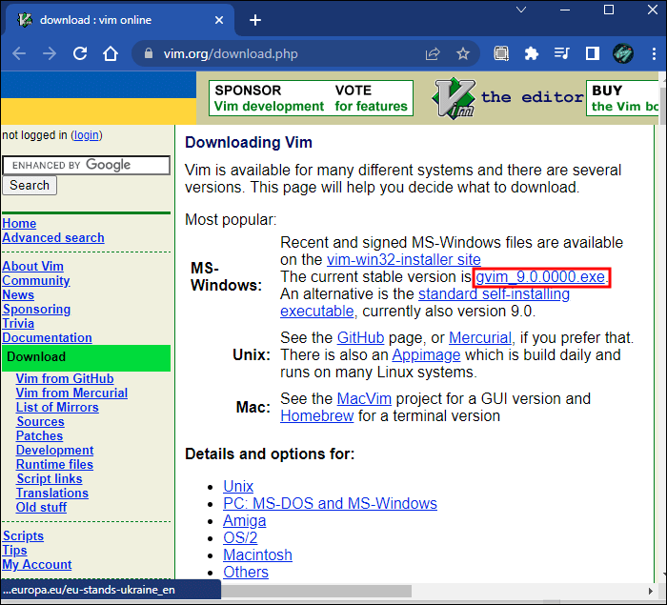667x605 pixels.
Task: Go to the browser home page icon
Action: (111, 53)
